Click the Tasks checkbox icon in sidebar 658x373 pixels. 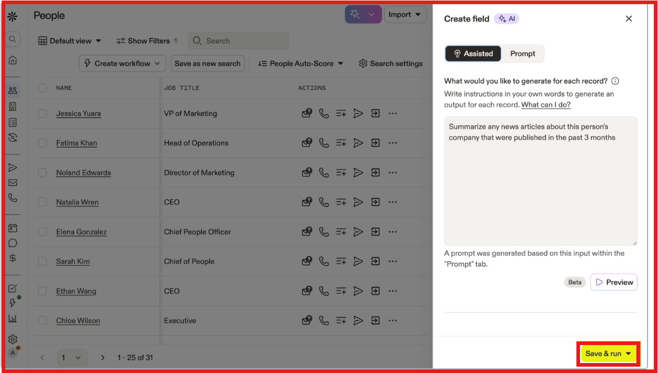(x=12, y=287)
